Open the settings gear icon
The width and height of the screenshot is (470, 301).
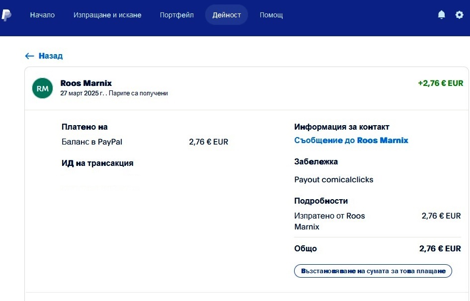coord(459,15)
